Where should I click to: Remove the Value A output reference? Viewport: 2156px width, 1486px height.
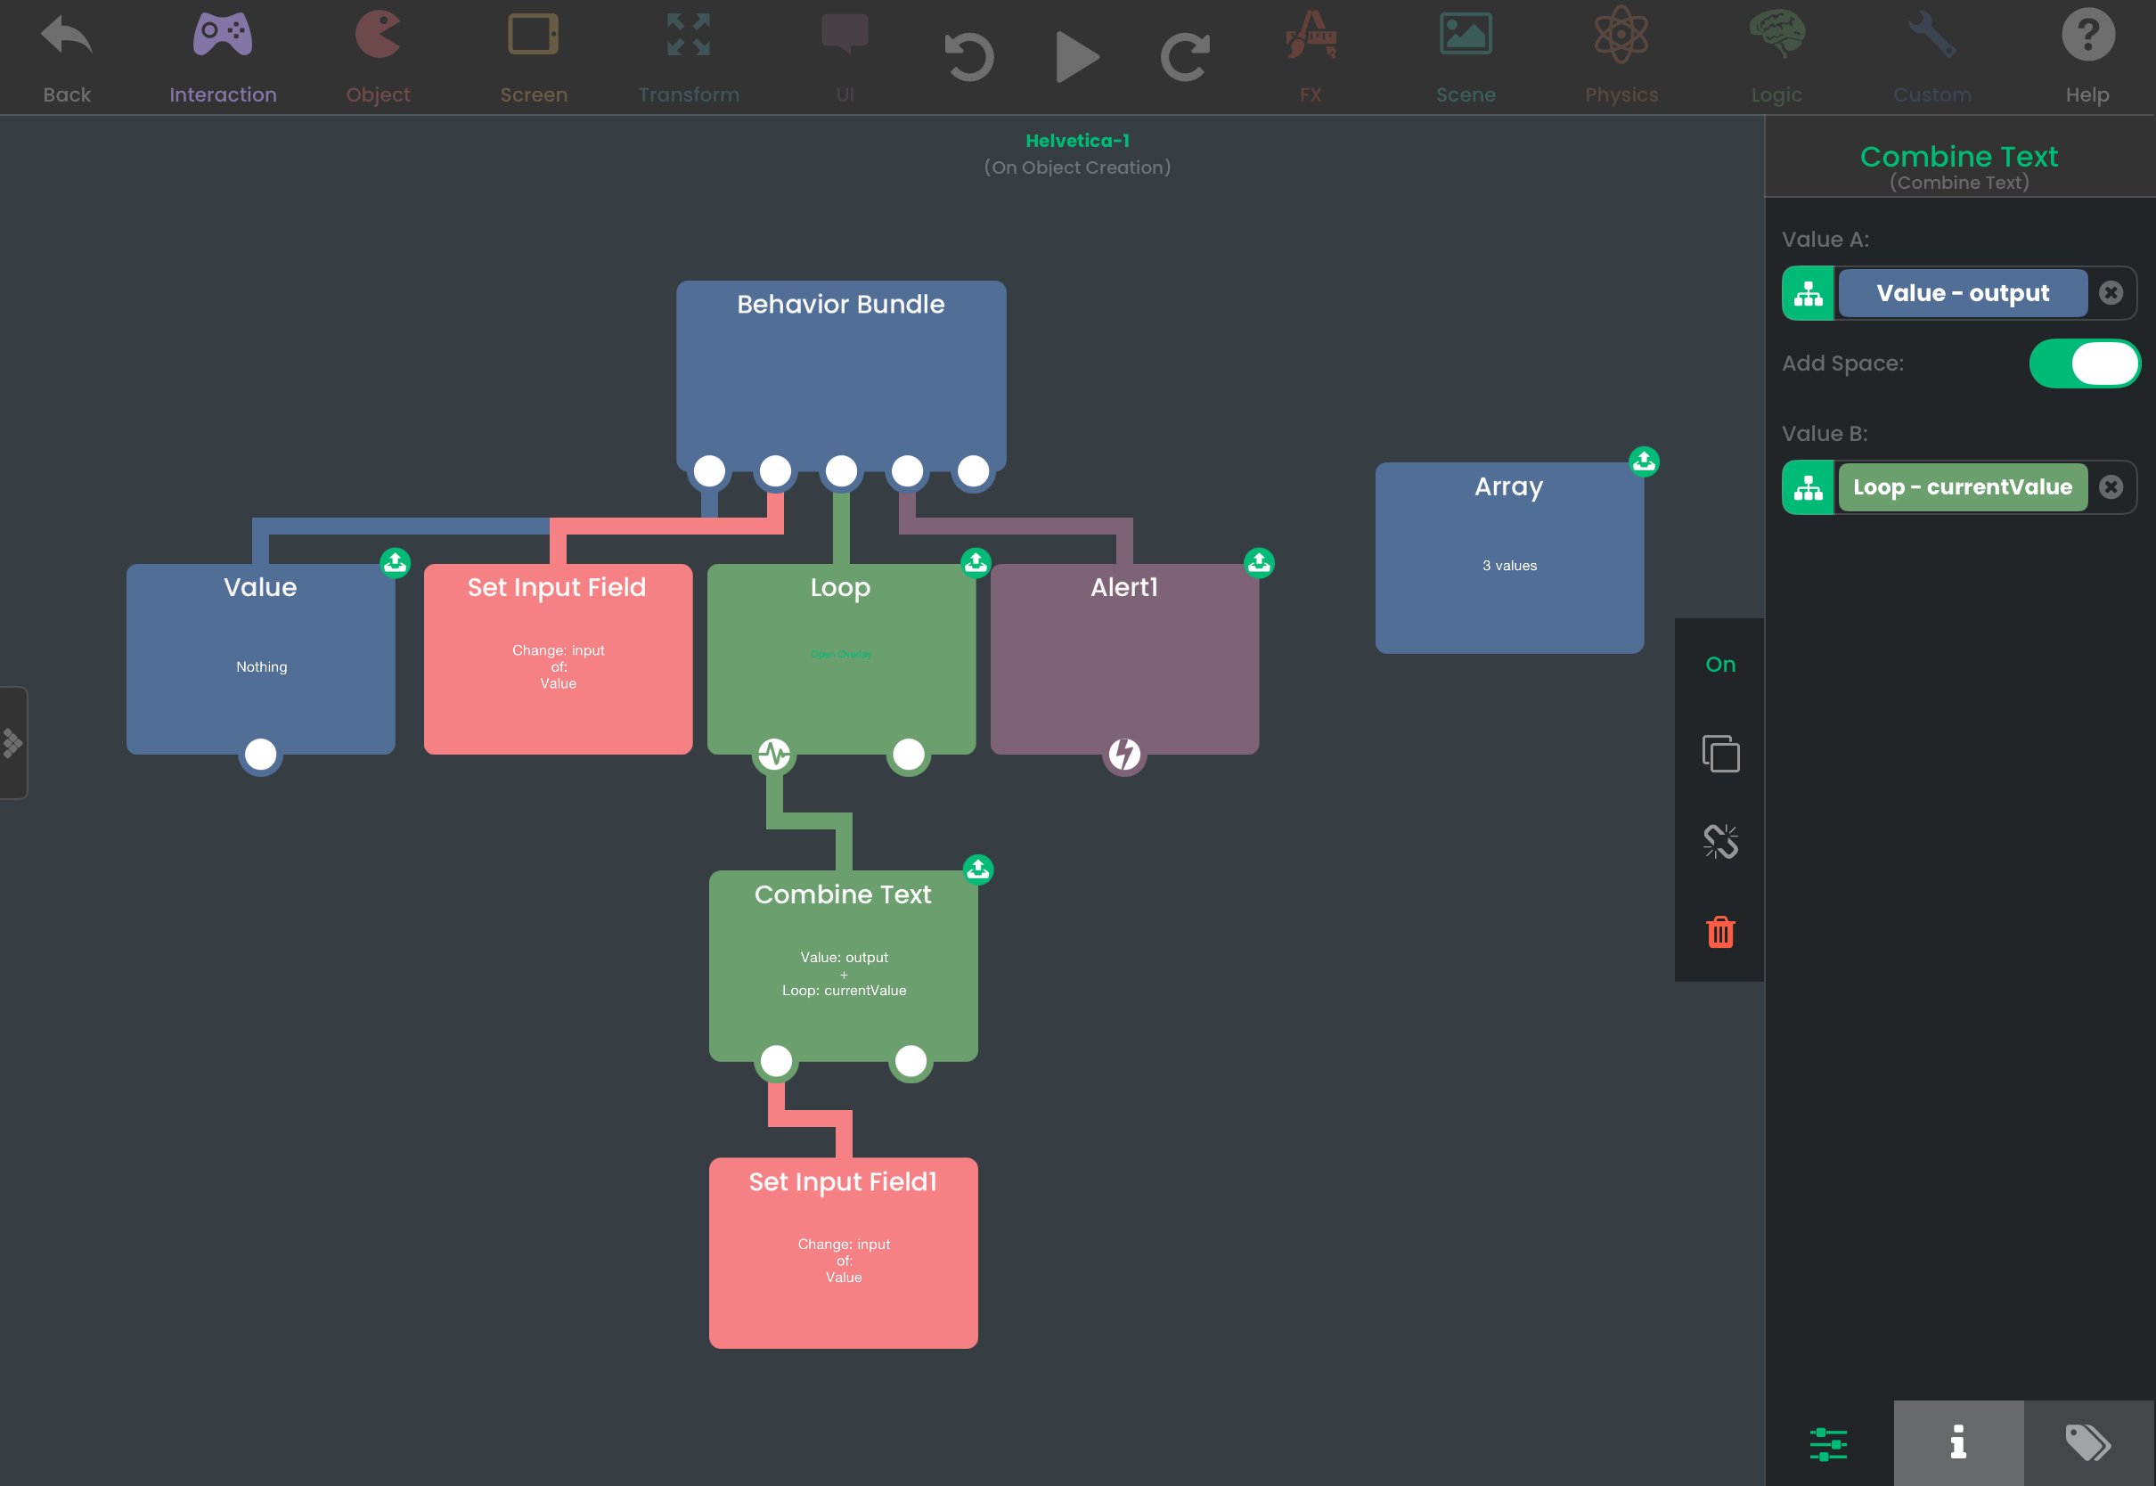[x=2111, y=293]
